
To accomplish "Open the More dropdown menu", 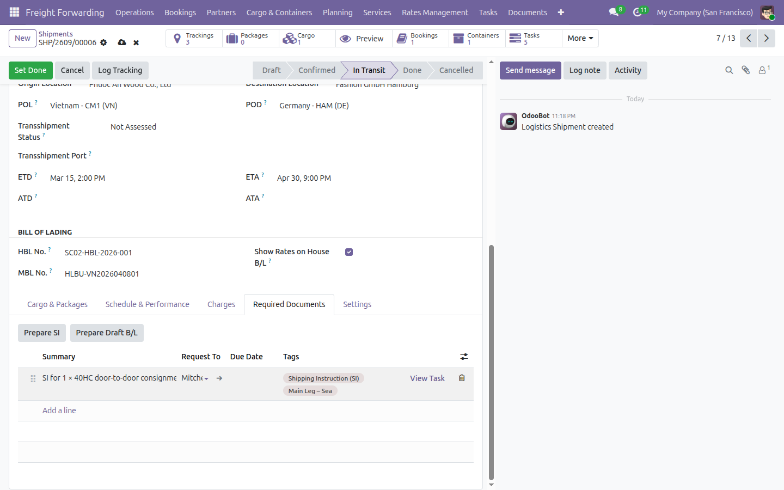I will (580, 38).
